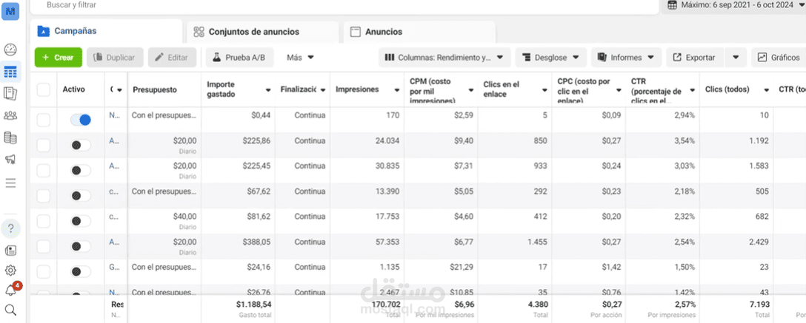The width and height of the screenshot is (806, 323).
Task: Click the Audiences people icon in sidebar
Action: pos(10,115)
